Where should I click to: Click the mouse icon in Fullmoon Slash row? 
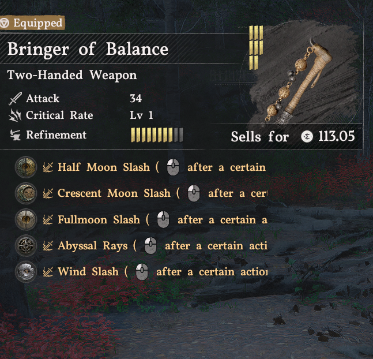[x=163, y=219]
